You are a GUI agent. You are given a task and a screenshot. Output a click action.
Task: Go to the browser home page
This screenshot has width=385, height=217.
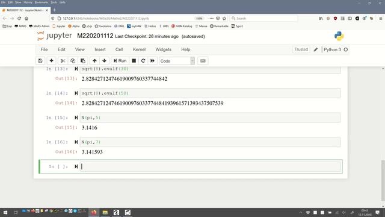pyautogui.click(x=26, y=19)
